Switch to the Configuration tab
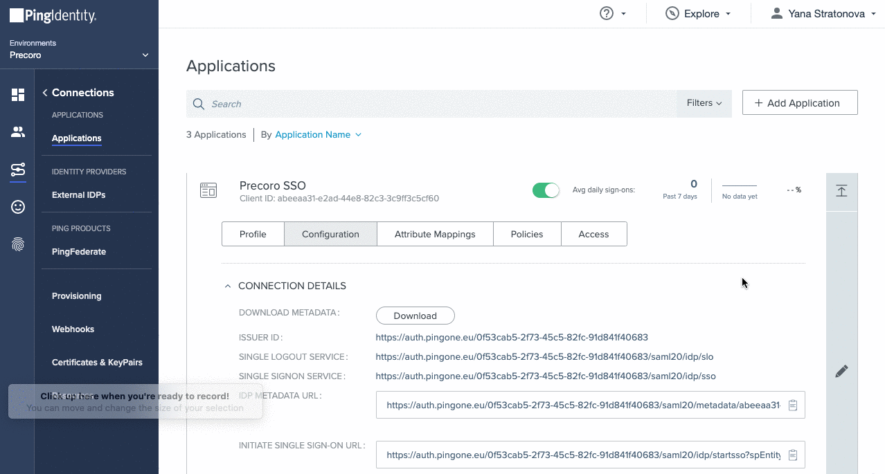 click(330, 234)
